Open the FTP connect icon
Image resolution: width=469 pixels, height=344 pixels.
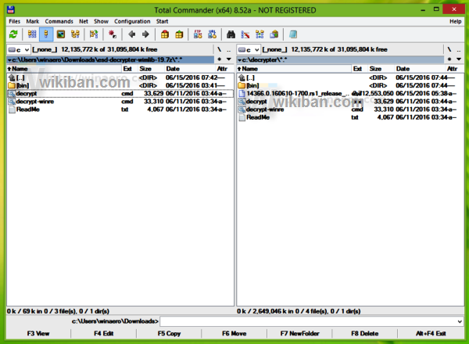pyautogui.click(x=198, y=34)
